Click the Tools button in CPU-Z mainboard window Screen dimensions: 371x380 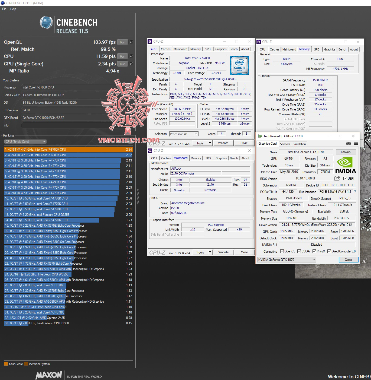200,252
